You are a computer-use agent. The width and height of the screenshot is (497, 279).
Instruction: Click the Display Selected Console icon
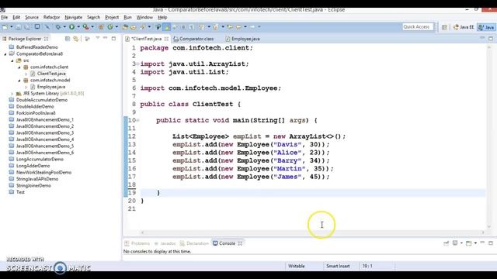click(x=455, y=243)
